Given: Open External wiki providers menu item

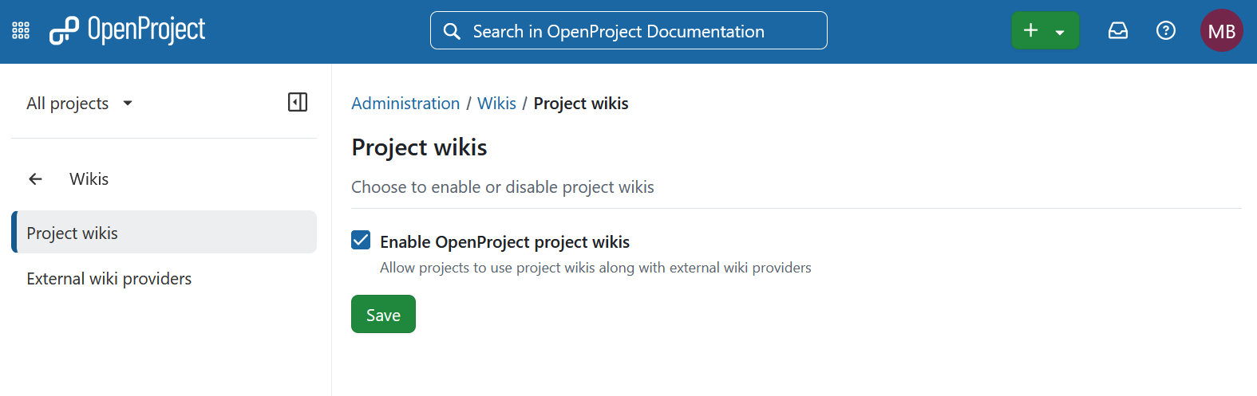Looking at the screenshot, I should coord(164,278).
